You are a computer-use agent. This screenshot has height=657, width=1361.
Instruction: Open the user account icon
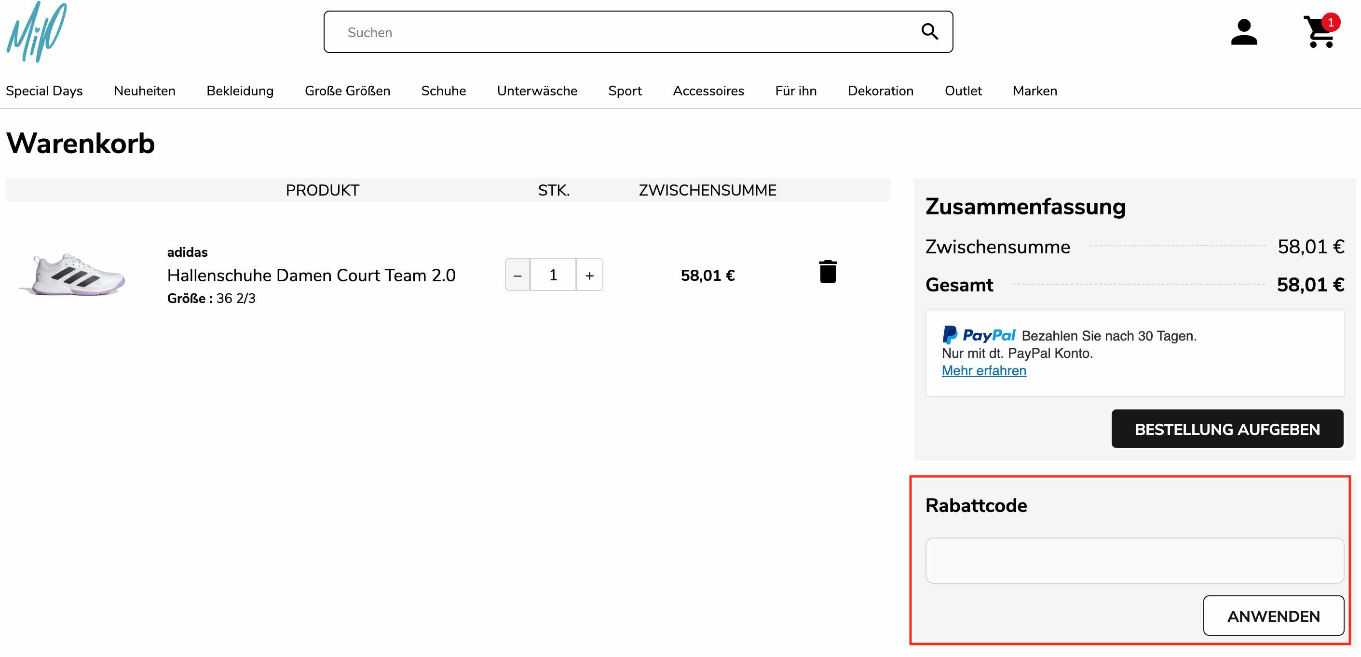click(1244, 32)
